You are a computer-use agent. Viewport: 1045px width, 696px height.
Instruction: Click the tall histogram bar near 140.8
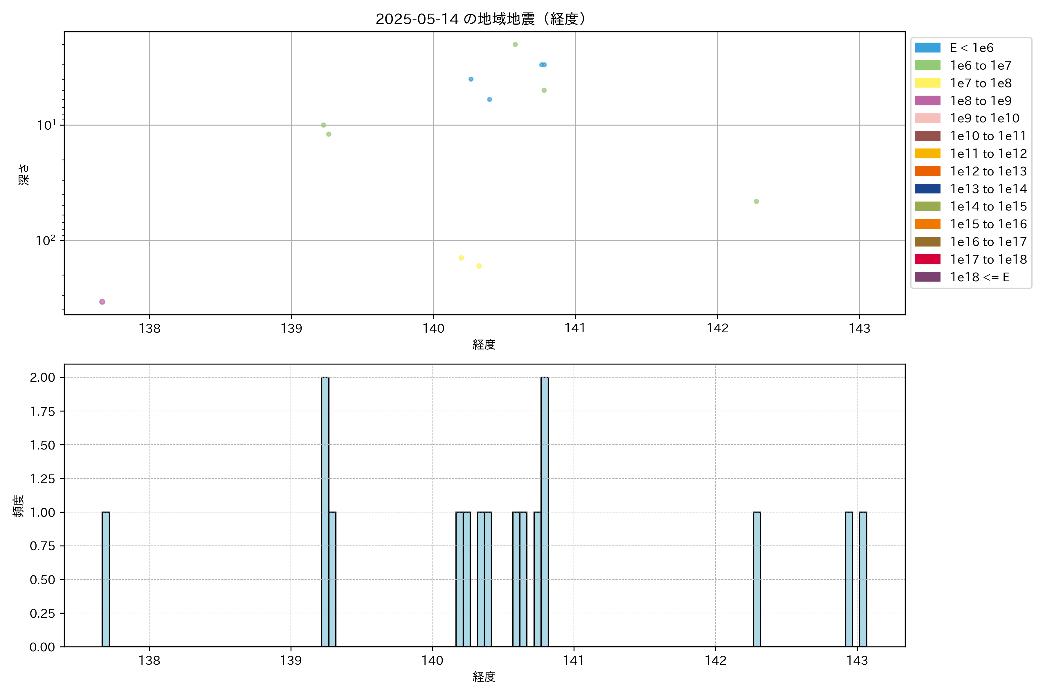tap(544, 510)
